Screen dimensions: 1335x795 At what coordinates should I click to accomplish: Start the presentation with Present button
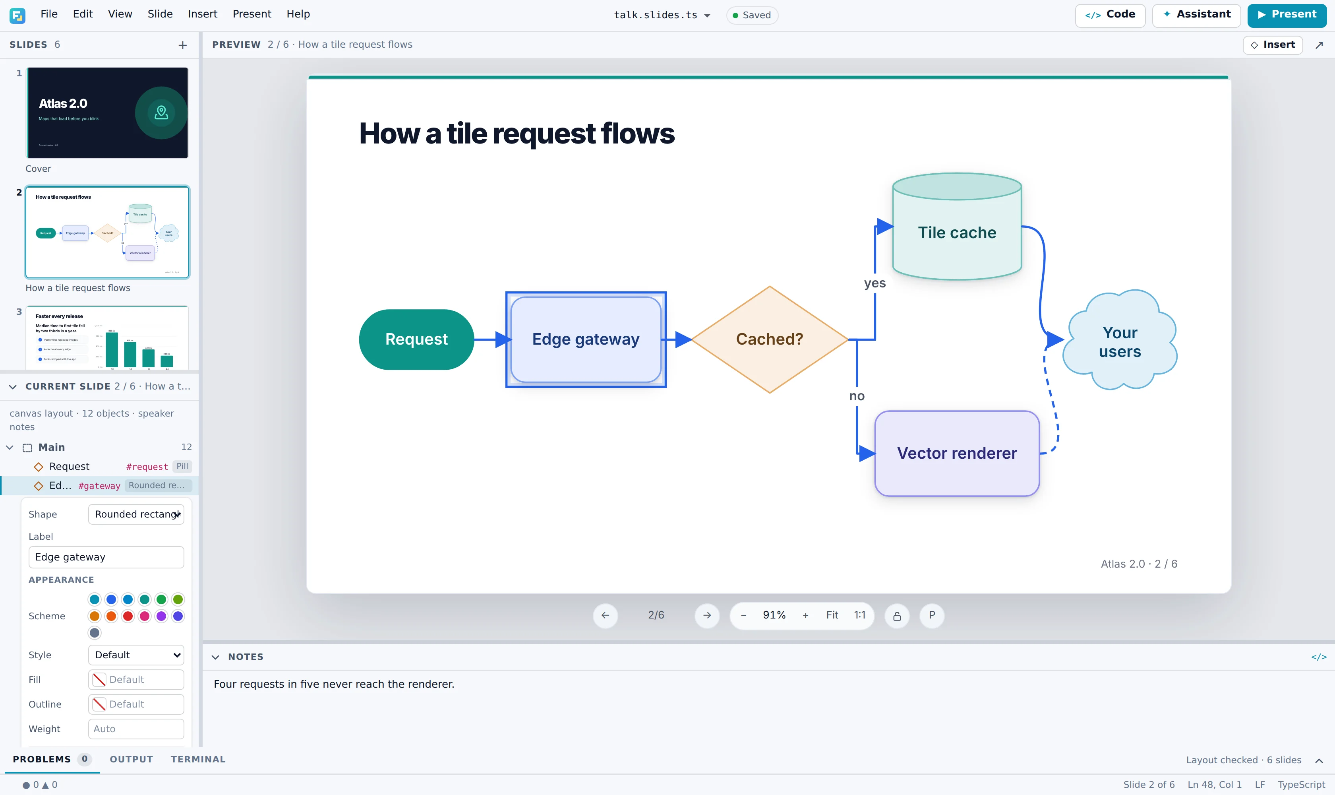[1287, 15]
